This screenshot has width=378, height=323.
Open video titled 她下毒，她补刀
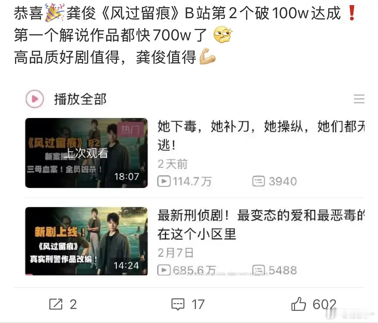[x=261, y=135]
